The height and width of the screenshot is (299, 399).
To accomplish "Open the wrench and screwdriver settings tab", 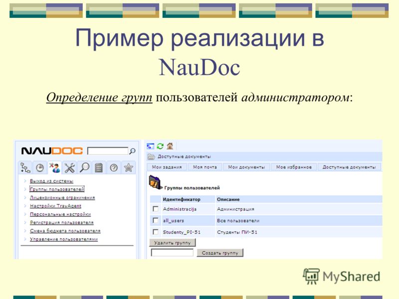I will pyautogui.click(x=69, y=168).
